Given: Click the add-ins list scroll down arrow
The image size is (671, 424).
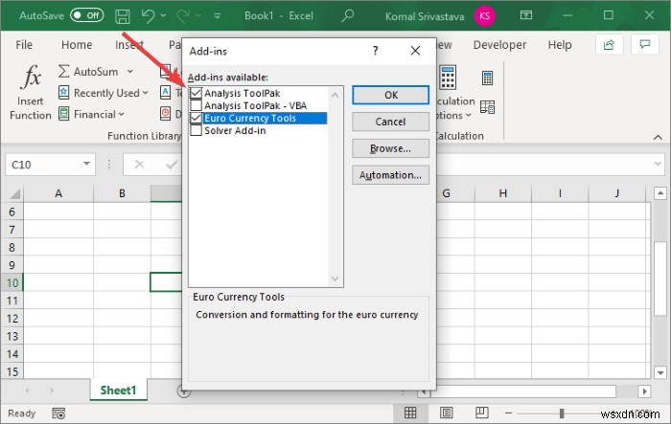Looking at the screenshot, I should click(x=335, y=279).
